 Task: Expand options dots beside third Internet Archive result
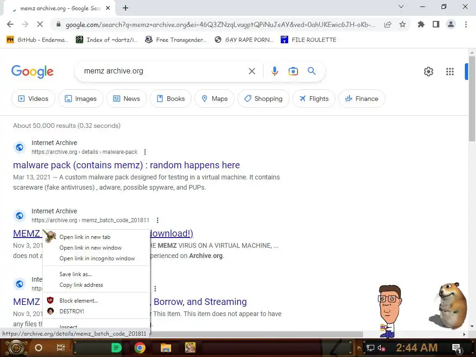[155, 288]
